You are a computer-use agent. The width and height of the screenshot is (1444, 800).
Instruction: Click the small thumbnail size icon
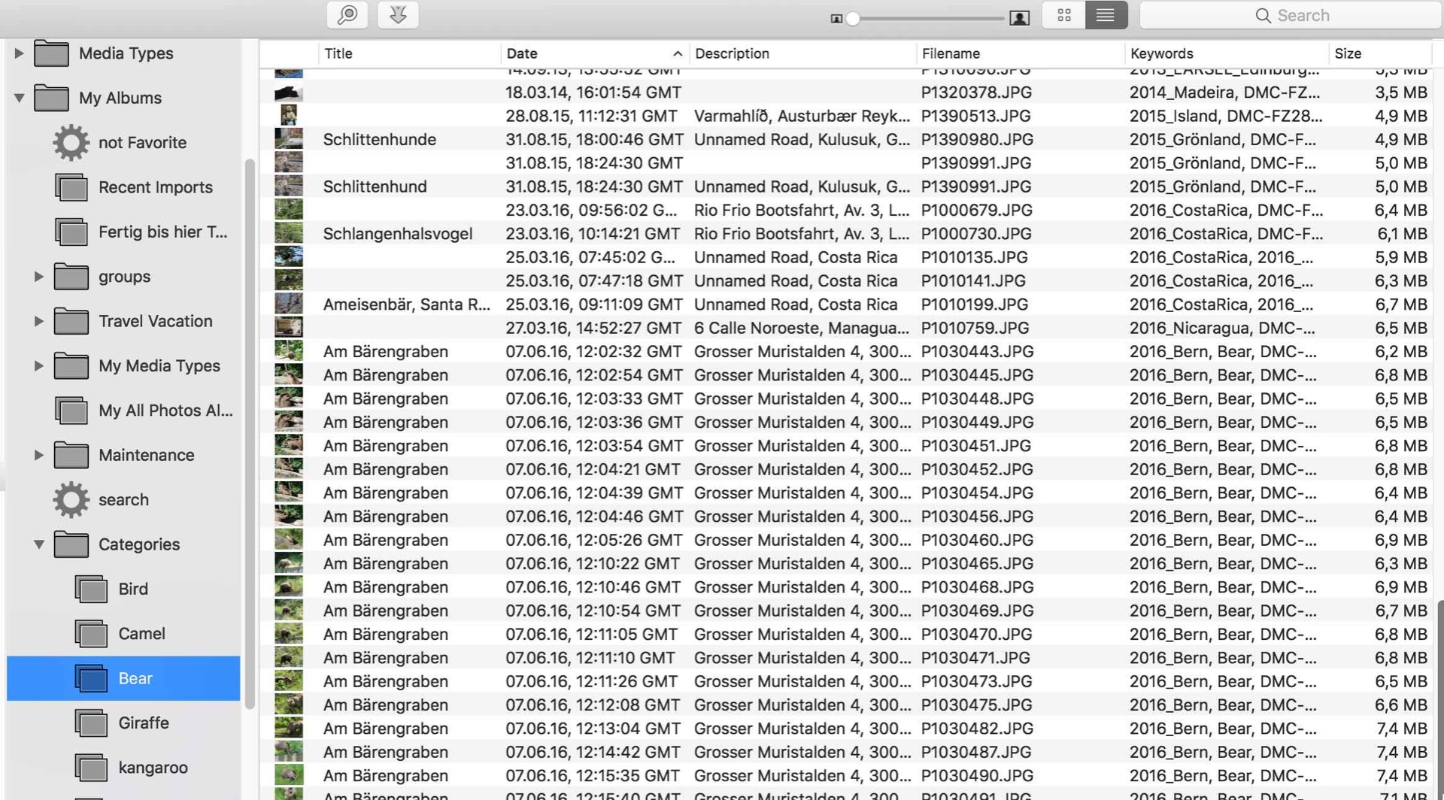click(x=836, y=19)
